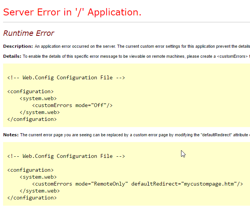This screenshot has height=206, width=250.
Task: Click the opening system.web tag in RemoteOnly sample
Action: pyautogui.click(x=38, y=177)
